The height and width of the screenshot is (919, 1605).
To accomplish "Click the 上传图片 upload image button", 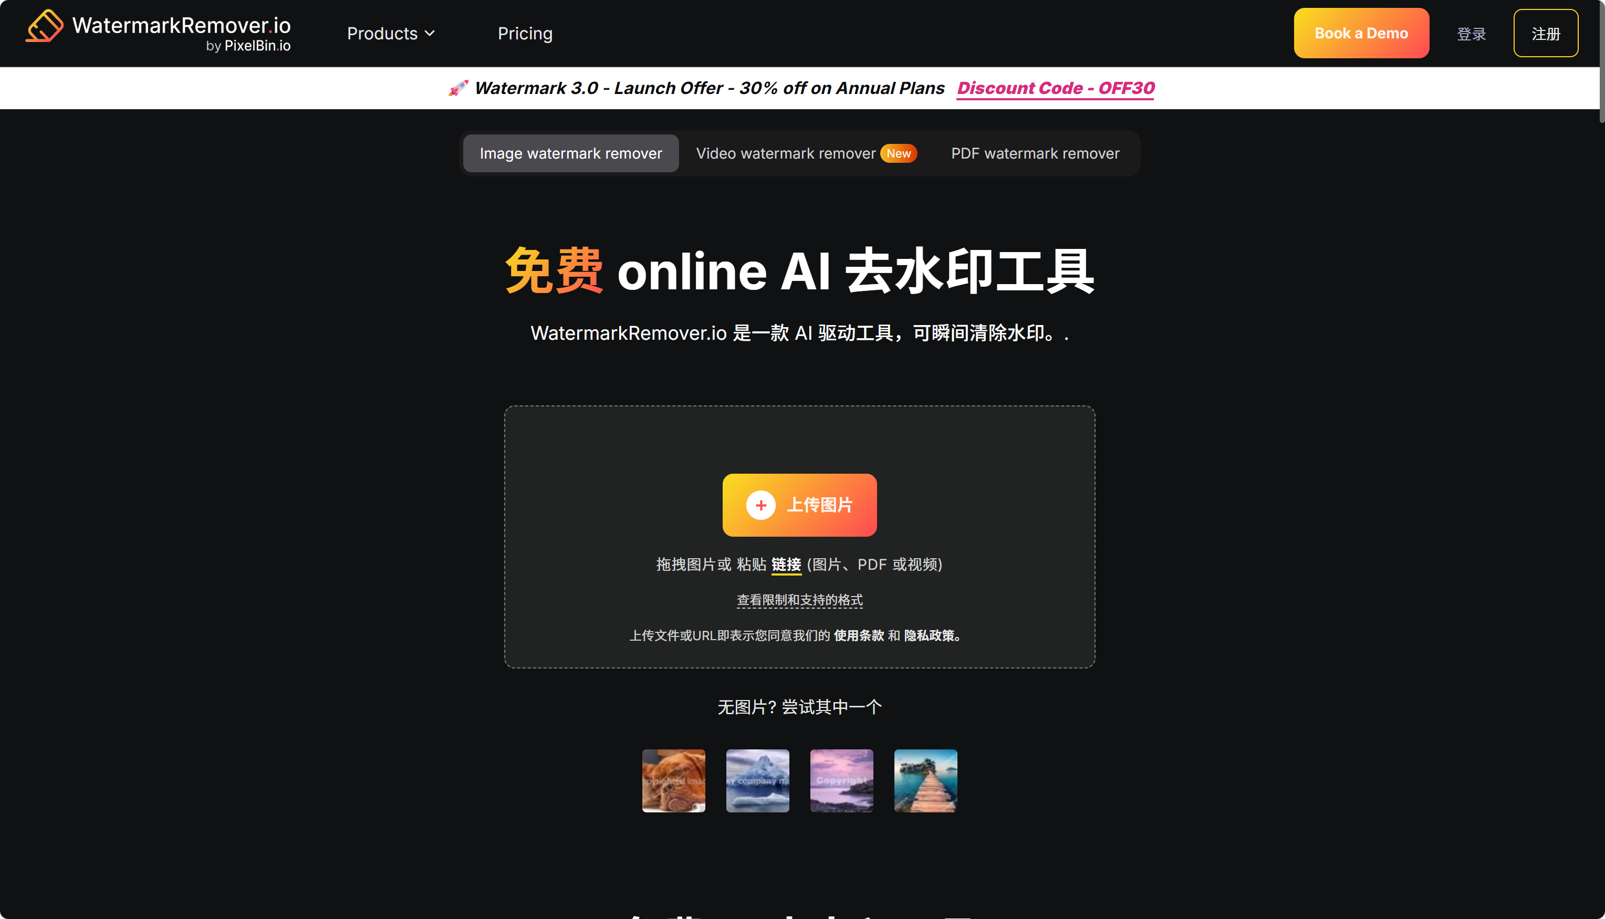I will 799,505.
